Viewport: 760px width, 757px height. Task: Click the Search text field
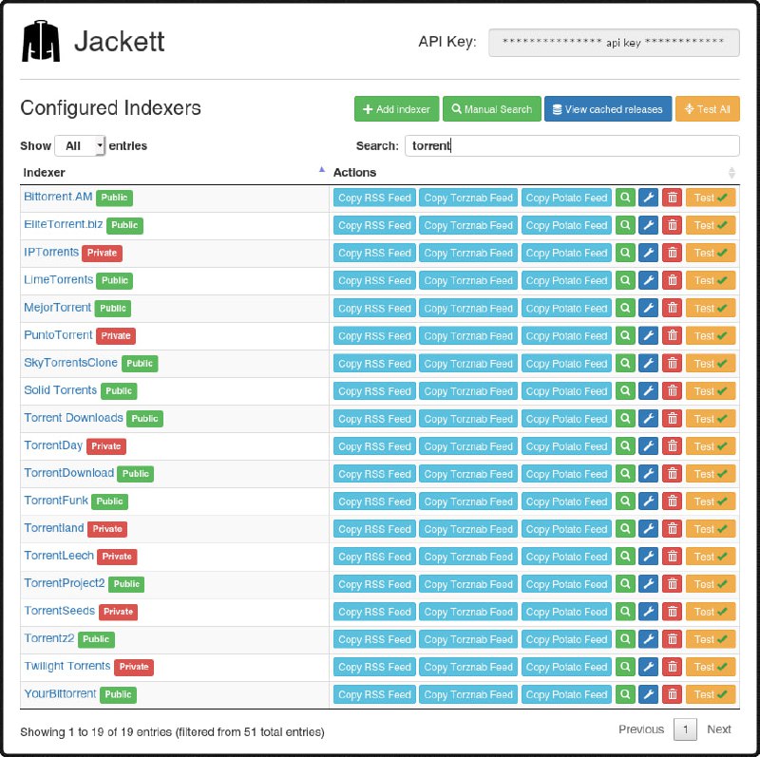point(571,146)
